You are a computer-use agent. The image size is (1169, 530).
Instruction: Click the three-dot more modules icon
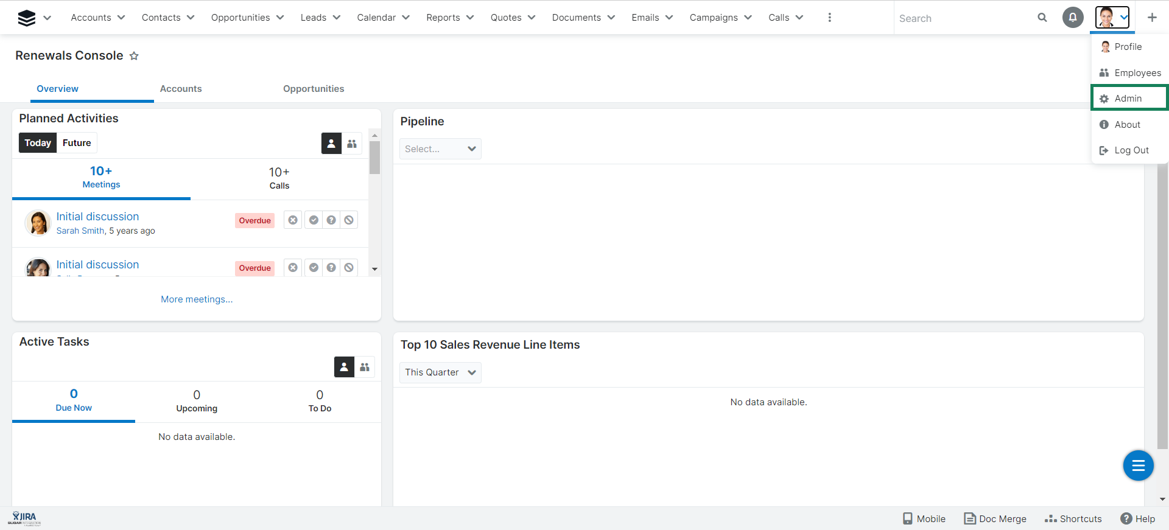(829, 18)
